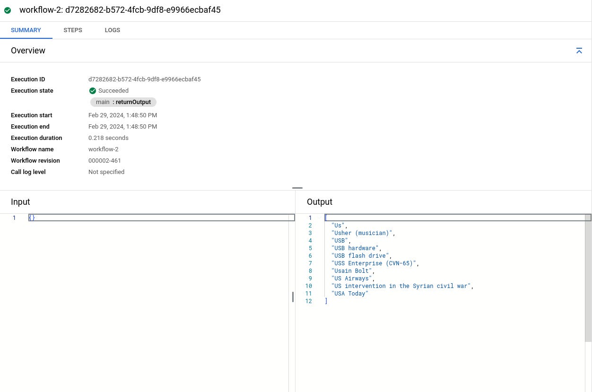Viewport: 592px width, 392px height.
Task: Collapse the Overview section
Action: (x=579, y=51)
